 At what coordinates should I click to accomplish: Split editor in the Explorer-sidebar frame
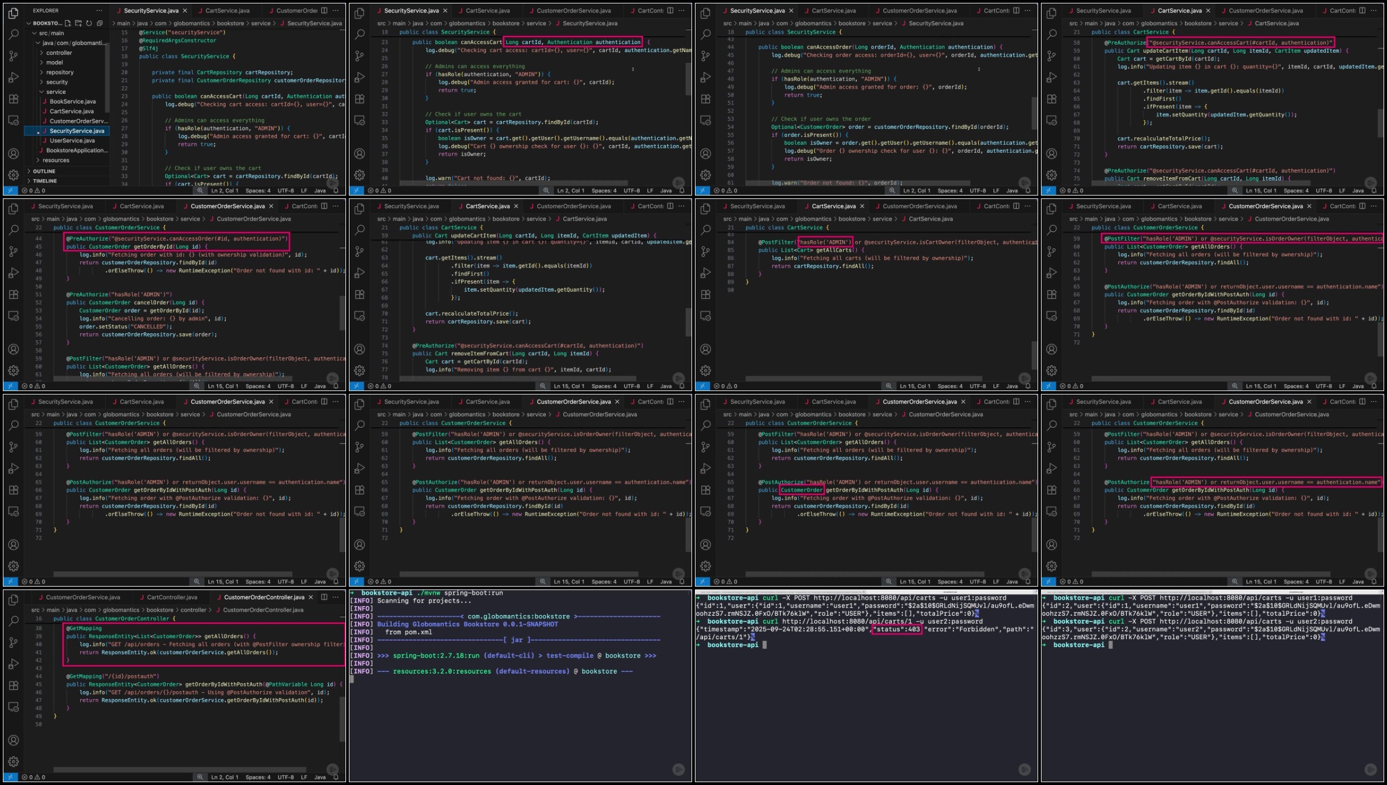[324, 10]
